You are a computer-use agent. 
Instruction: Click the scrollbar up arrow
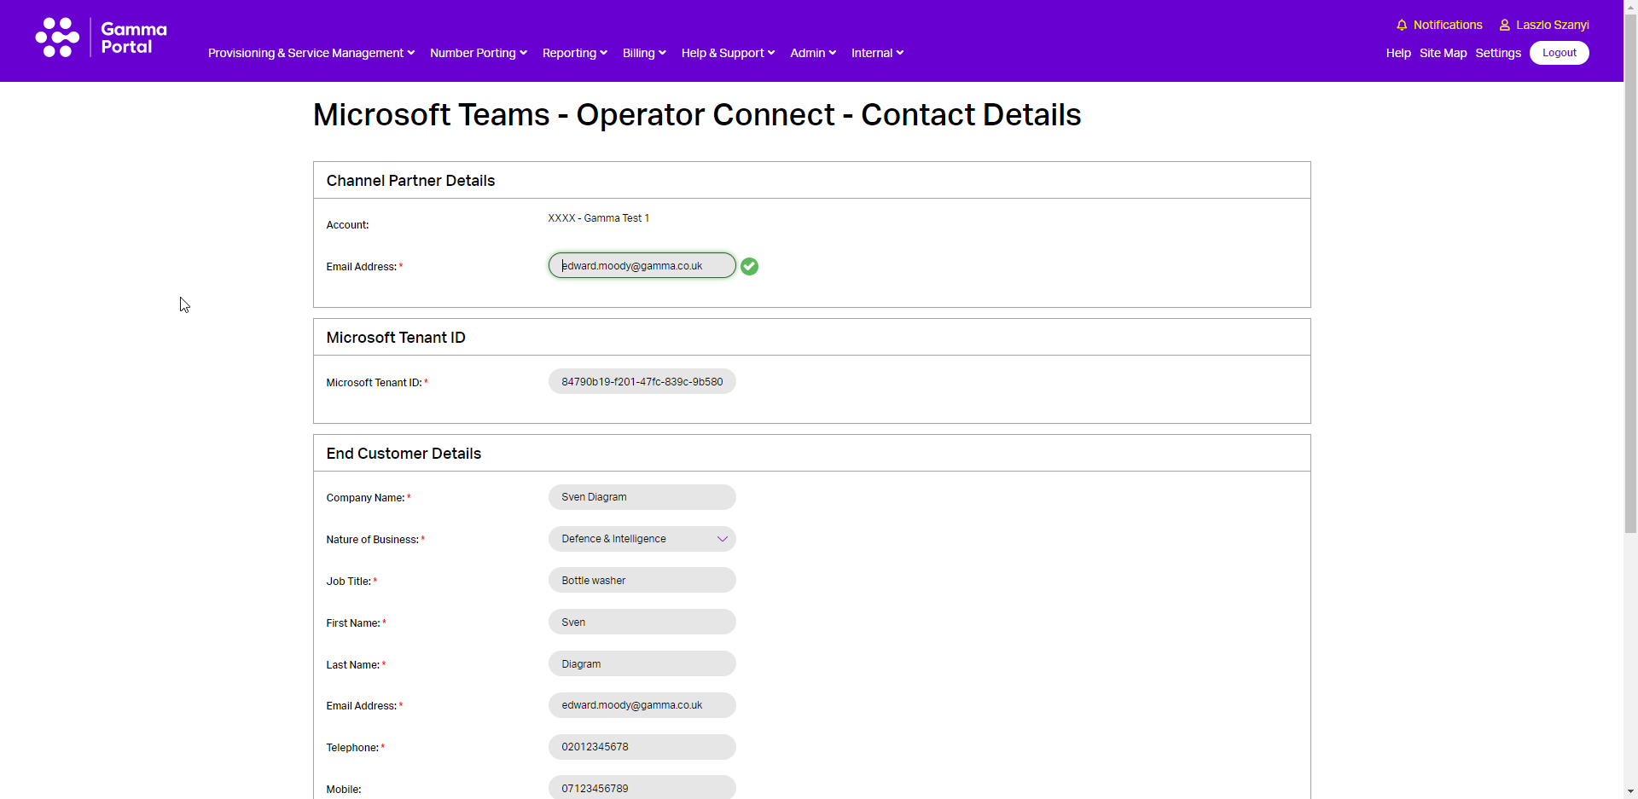pos(1630,6)
